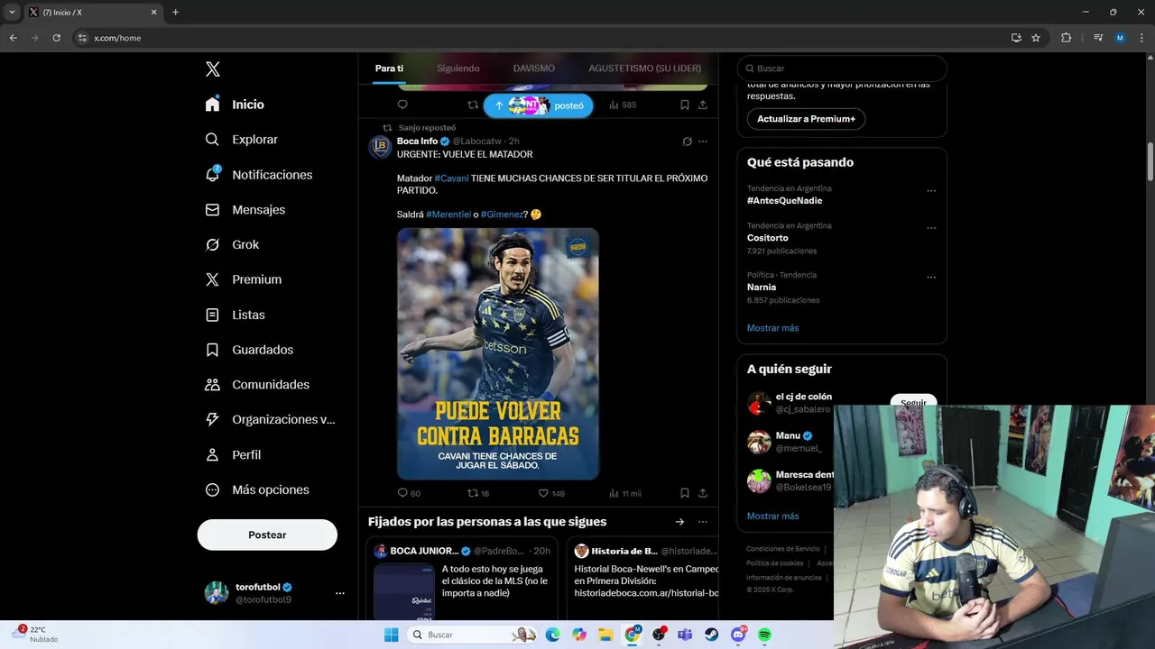
Task: Open Grok in the sidebar
Action: [232, 244]
